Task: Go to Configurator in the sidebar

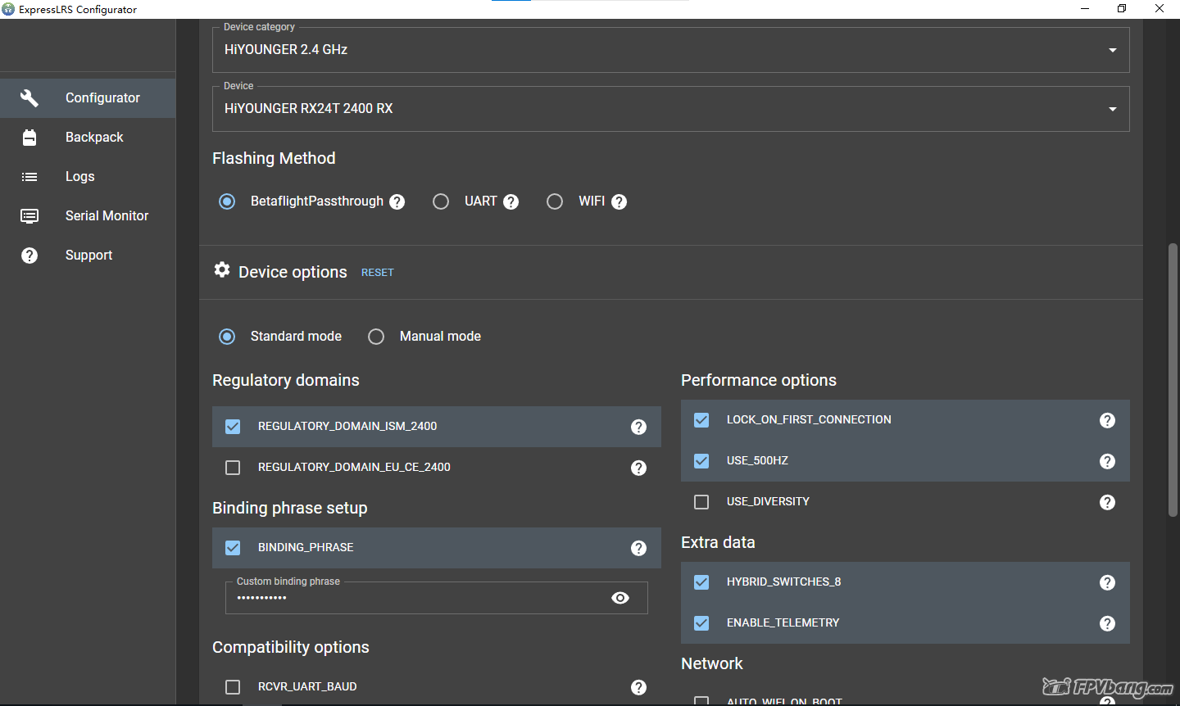Action: coord(88,98)
